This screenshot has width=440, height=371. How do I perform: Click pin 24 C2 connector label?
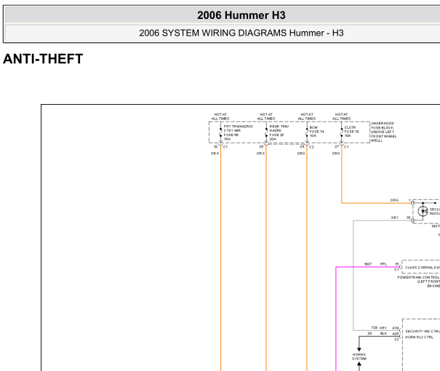point(307,147)
